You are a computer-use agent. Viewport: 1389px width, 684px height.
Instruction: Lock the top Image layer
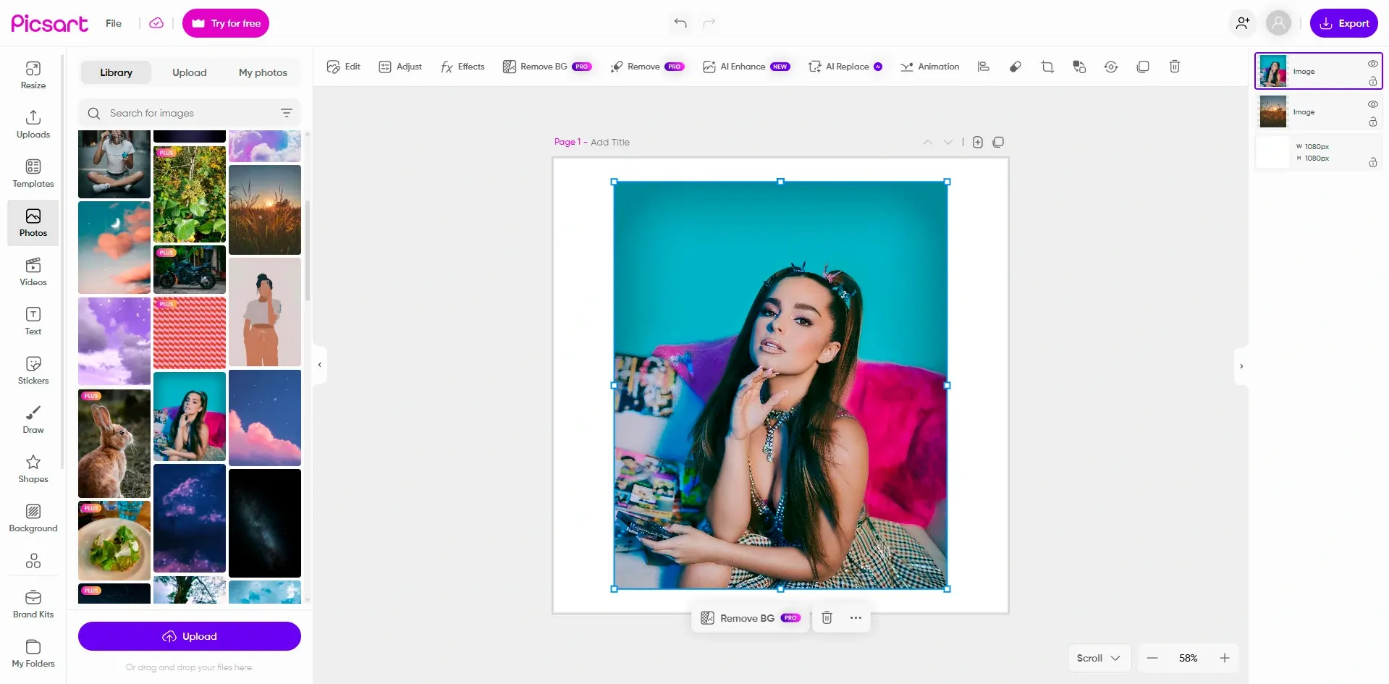[x=1372, y=82]
